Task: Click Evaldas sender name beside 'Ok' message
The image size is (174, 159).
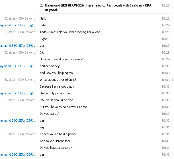Action: pyautogui.click(x=20, y=52)
